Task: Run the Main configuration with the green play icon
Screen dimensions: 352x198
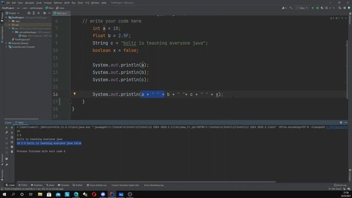Action: (312, 8)
